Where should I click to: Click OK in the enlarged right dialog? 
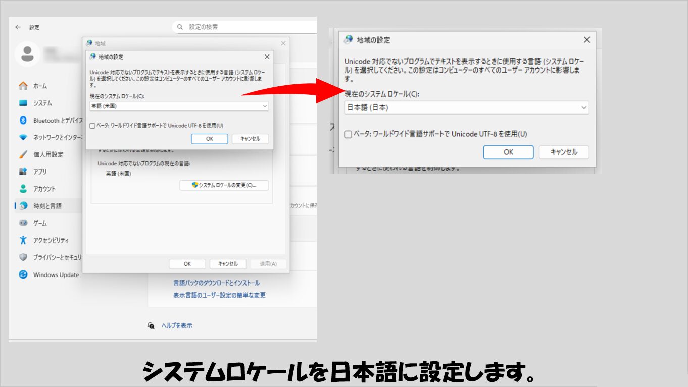[x=508, y=152]
